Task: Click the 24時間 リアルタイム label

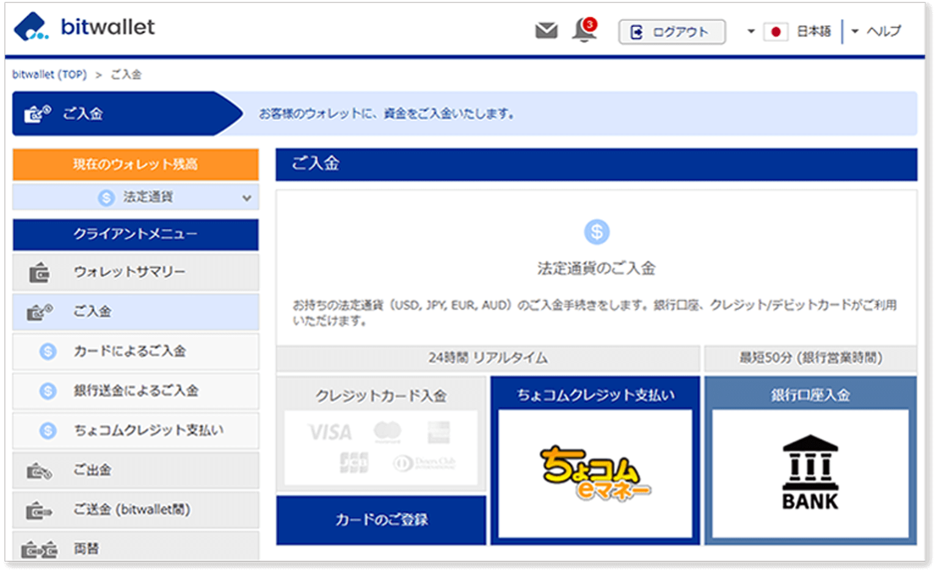Action: (488, 358)
